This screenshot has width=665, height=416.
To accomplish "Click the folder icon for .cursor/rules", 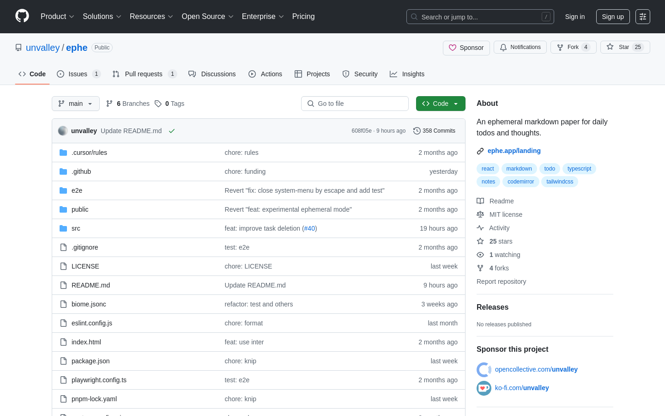I will point(63,153).
